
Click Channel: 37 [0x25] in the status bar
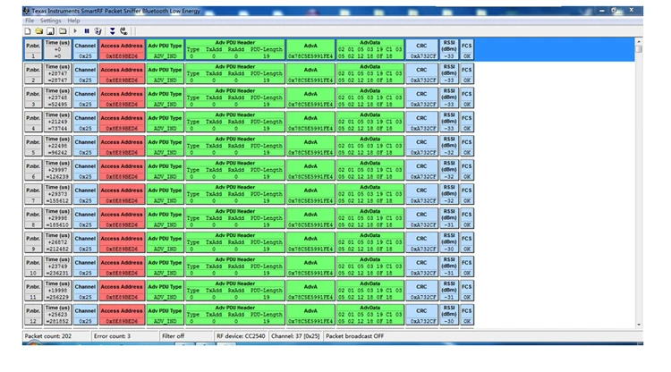point(295,336)
